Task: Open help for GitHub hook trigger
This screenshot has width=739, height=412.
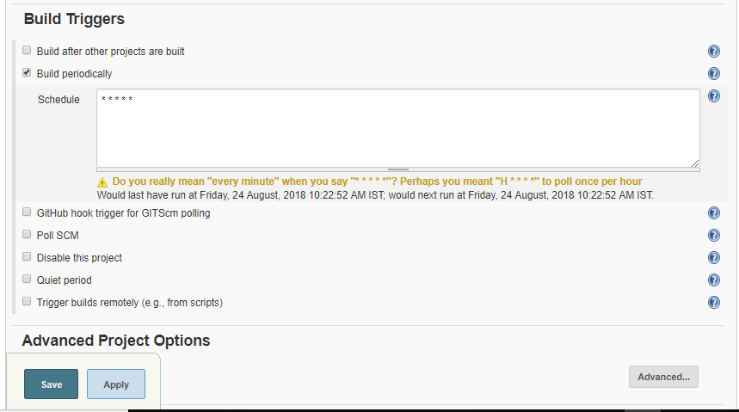Action: coord(713,213)
